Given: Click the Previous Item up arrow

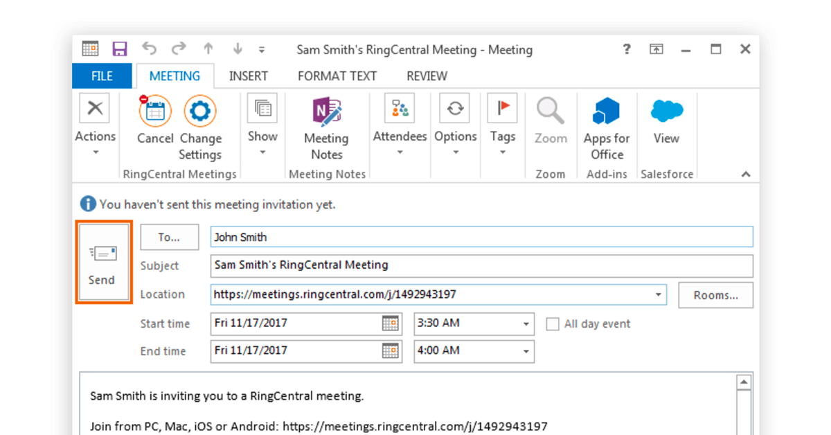Looking at the screenshot, I should pos(208,49).
